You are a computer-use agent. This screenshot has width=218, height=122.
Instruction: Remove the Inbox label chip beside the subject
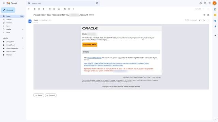93,15
